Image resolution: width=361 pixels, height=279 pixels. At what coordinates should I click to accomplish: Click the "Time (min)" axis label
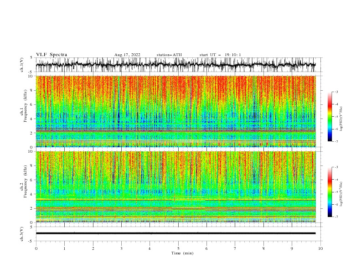coord(182,253)
